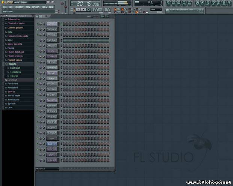Click to enable online news bar
The image size is (233, 186).
[184, 10]
